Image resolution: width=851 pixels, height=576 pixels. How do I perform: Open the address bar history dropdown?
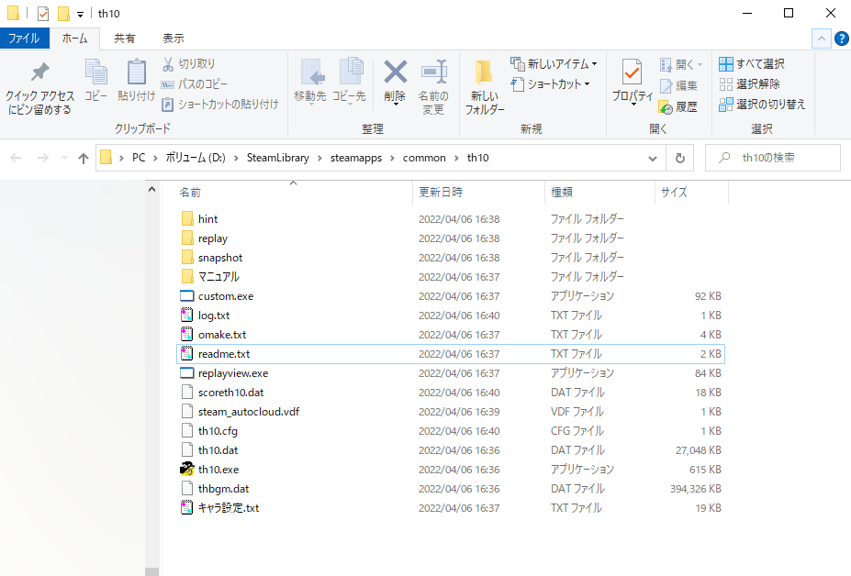(x=652, y=159)
